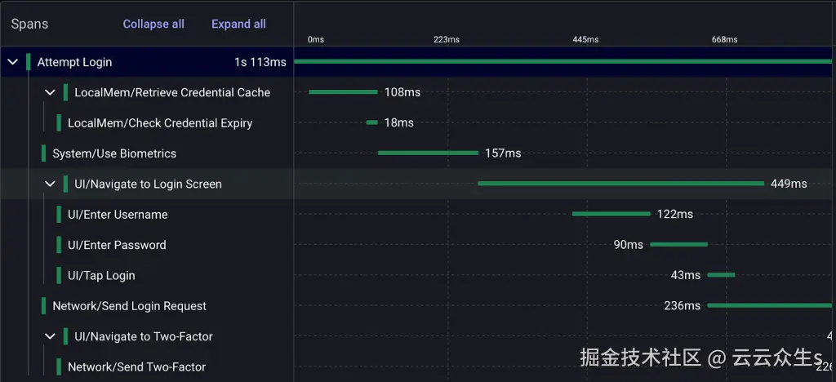Collapse UI/Navigate to Two-Factor span

(x=50, y=336)
